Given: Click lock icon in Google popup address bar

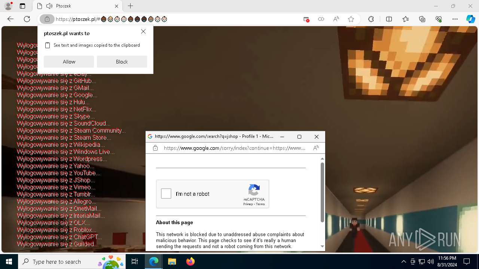Looking at the screenshot, I should [x=155, y=148].
